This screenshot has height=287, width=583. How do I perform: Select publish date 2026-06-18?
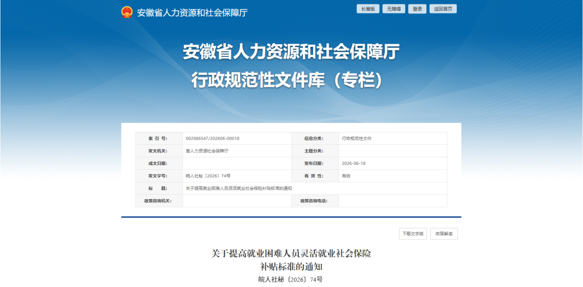(354, 164)
